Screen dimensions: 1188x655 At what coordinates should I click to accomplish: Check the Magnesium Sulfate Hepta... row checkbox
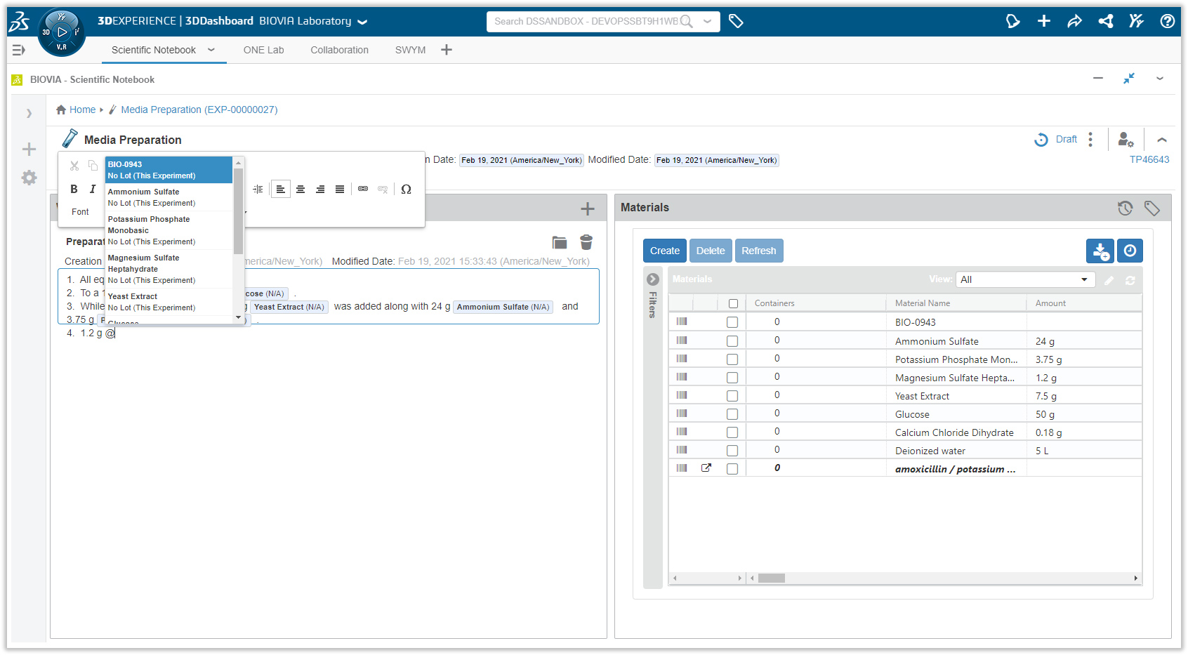point(732,377)
